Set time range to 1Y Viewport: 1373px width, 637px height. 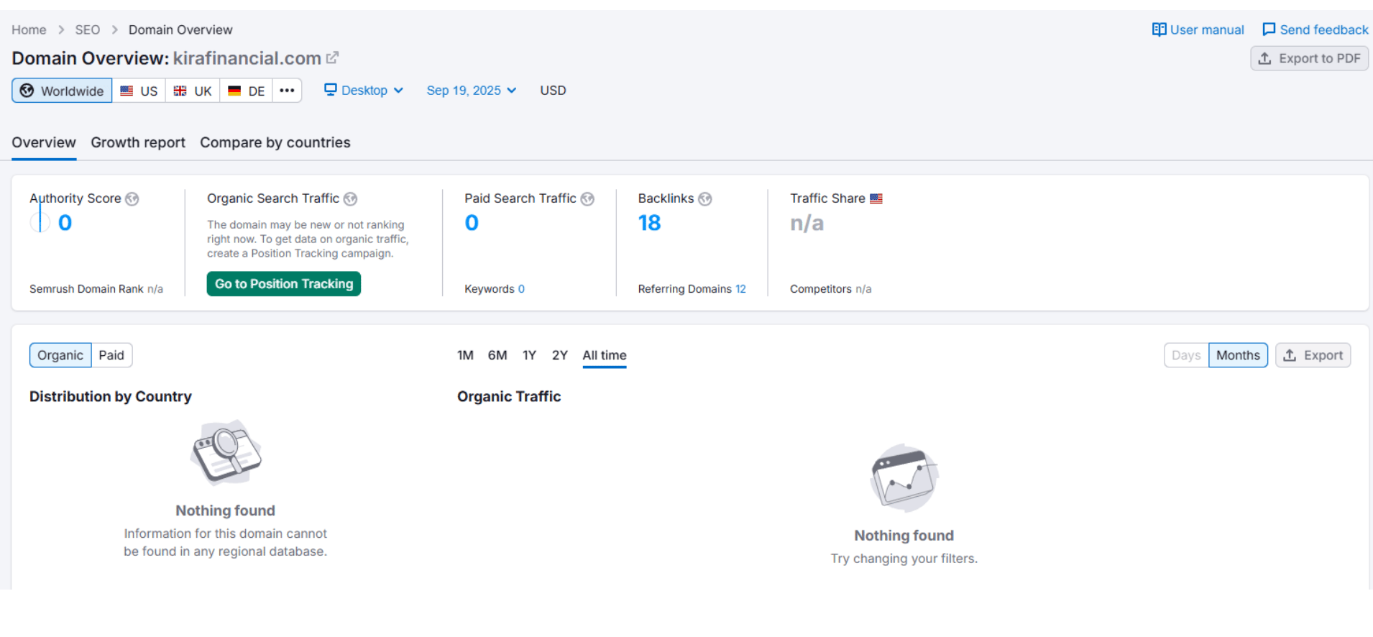click(529, 355)
